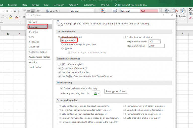Click the Reset Ignored Errors button

coord(116,91)
